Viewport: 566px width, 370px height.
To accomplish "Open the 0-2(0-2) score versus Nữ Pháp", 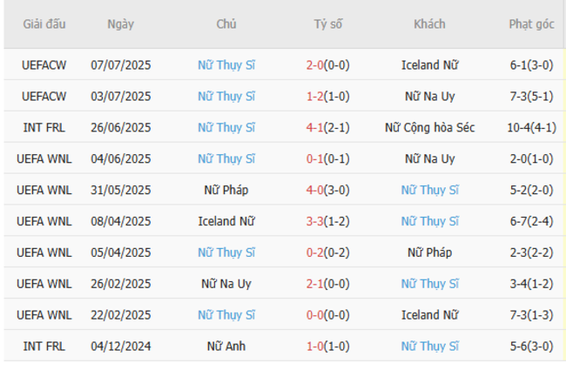I will 327,252.
